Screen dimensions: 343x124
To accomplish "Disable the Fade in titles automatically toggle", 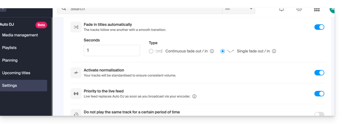I will (319, 27).
